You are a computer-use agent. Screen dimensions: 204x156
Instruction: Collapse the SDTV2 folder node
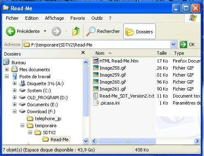[x=30, y=133]
